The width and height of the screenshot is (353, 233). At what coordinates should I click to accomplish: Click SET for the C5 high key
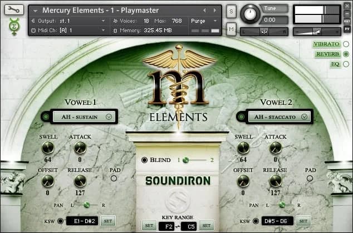point(206,226)
